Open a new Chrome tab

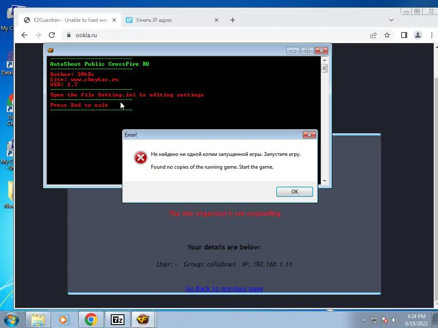click(x=233, y=20)
